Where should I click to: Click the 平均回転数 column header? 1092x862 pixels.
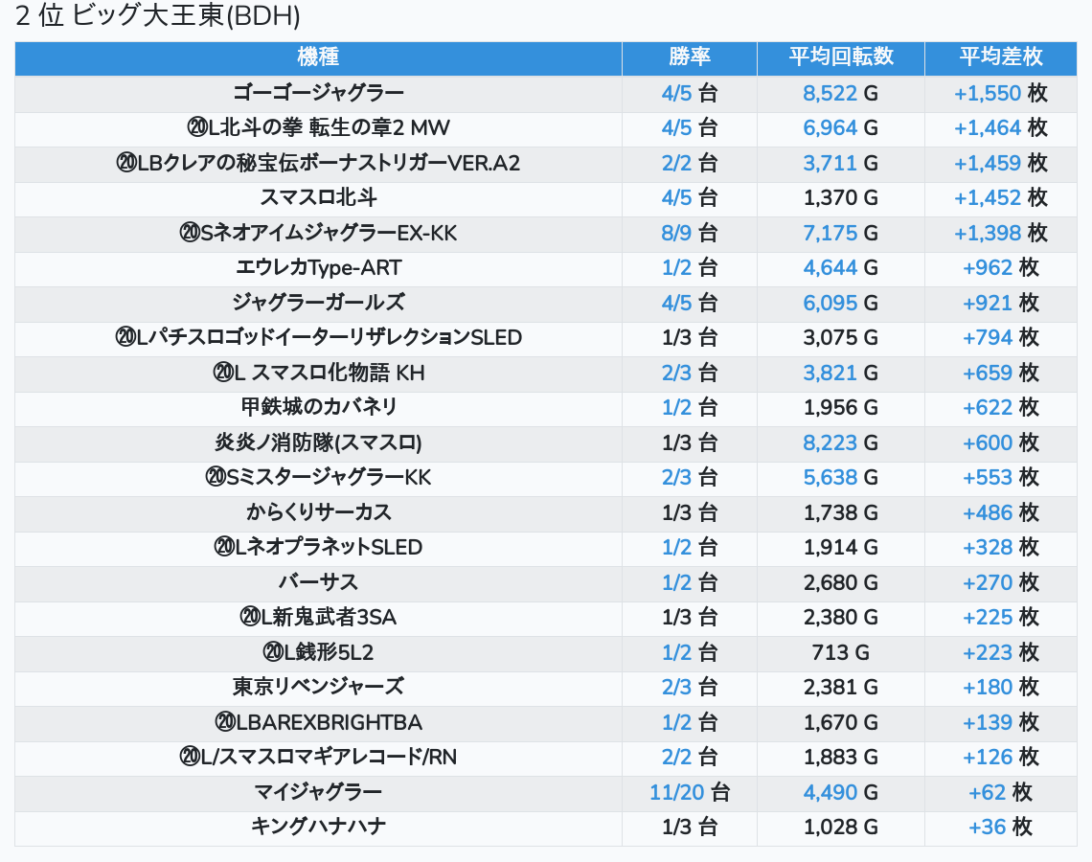click(840, 57)
